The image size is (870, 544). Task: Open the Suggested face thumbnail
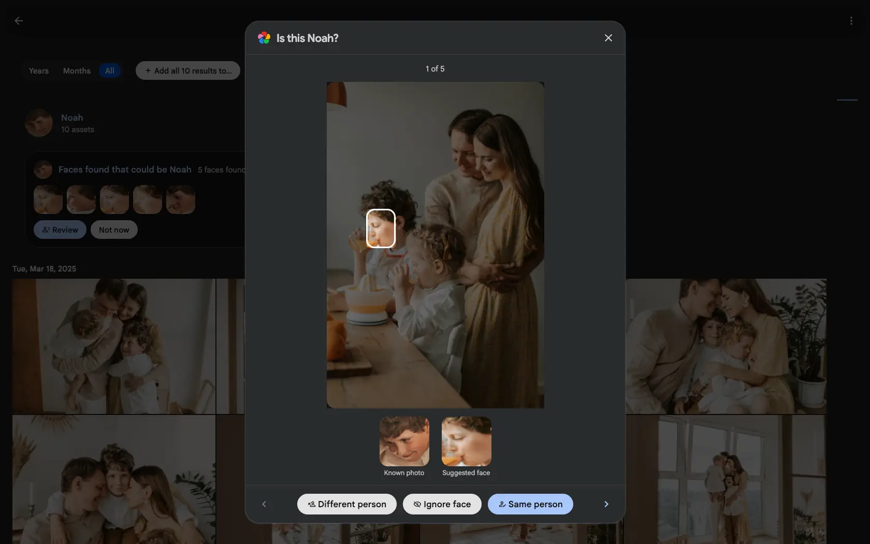click(x=467, y=441)
